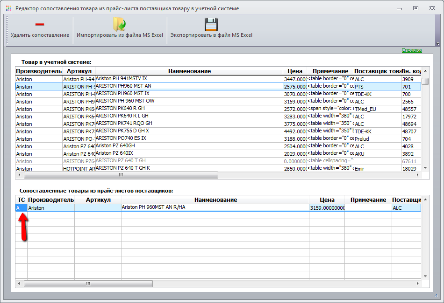This screenshot has width=444, height=303.
Task: Click supplier cell 'Prelud'
Action: 378,139
